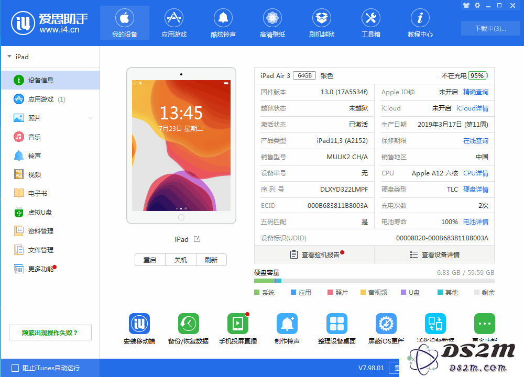Click serial number DLXYD322LMPF
Image resolution: width=524 pixels, height=377 pixels.
(344, 190)
